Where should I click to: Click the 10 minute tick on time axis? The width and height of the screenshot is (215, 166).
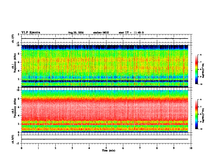click(x=191, y=148)
